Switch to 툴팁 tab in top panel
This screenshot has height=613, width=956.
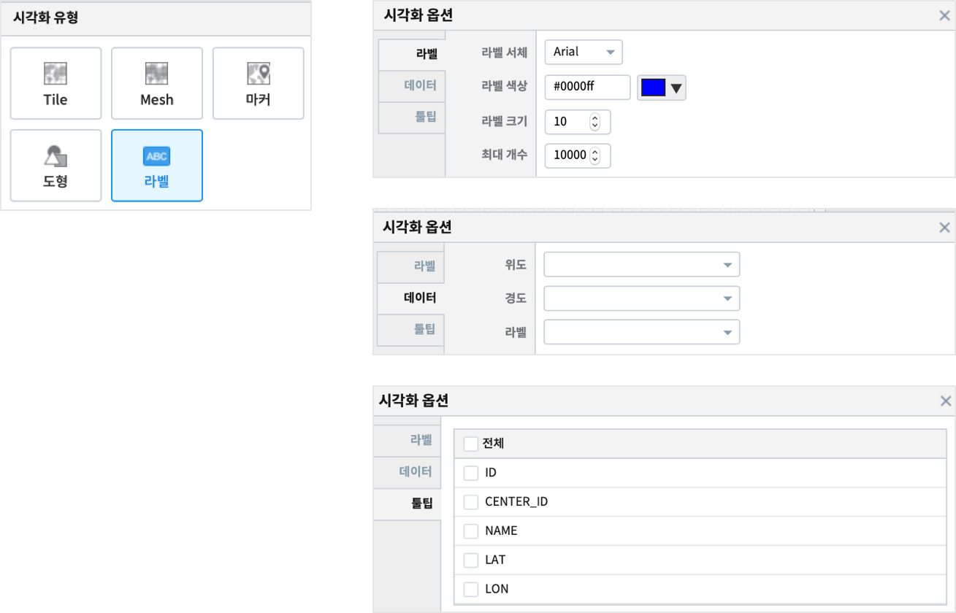pyautogui.click(x=412, y=117)
